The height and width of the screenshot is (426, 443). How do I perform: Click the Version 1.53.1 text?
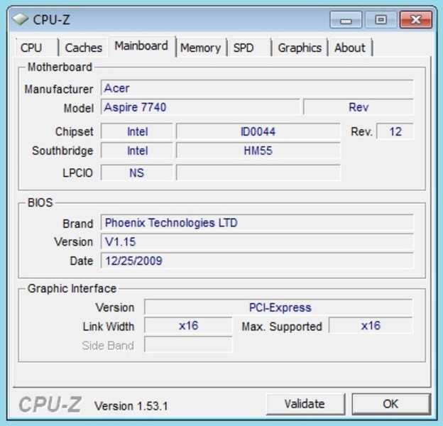click(x=131, y=406)
